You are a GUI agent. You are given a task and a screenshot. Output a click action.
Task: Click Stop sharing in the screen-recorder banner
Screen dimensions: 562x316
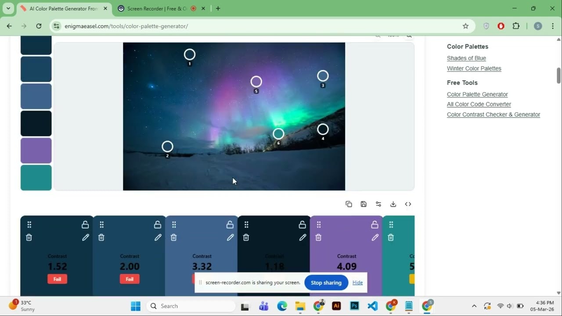[326, 283]
